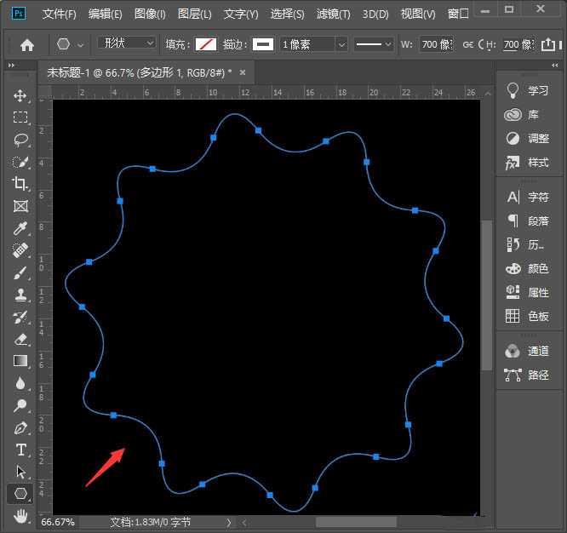Expand the stroke line style dropdown
The height and width of the screenshot is (533, 567).
point(373,44)
